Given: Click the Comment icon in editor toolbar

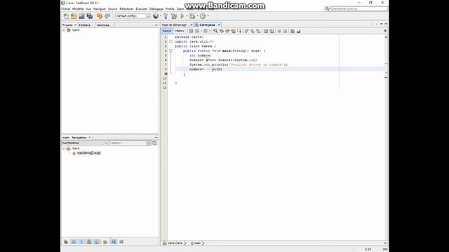Looking at the screenshot, I should pyautogui.click(x=293, y=31).
